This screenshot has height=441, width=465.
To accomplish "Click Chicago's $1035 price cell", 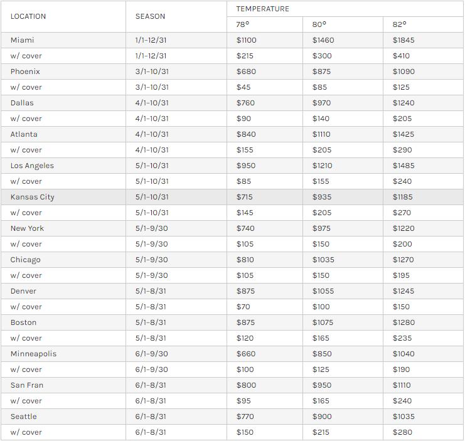I will (323, 260).
